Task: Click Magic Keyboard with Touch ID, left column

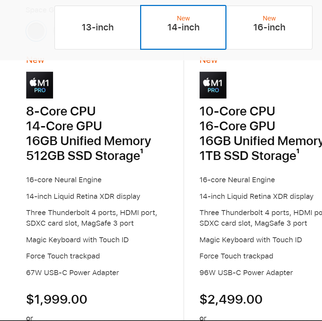Action: [x=77, y=240]
